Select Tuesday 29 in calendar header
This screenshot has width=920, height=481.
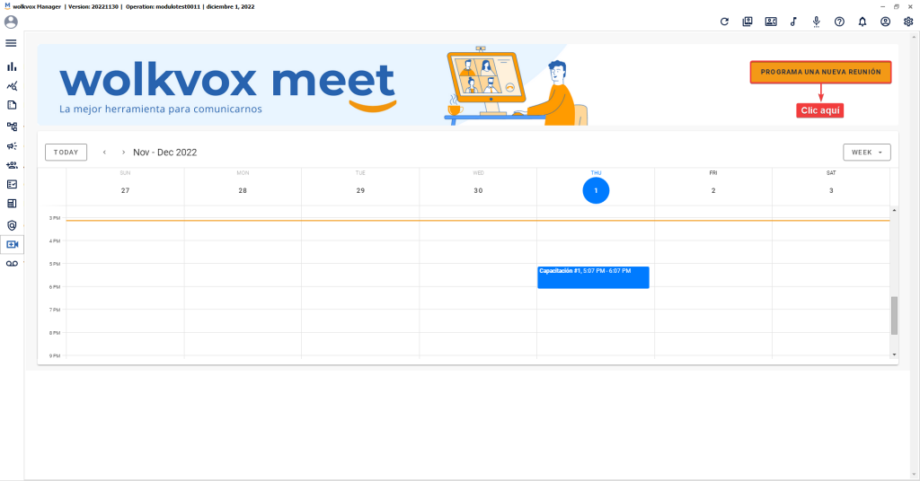click(360, 190)
